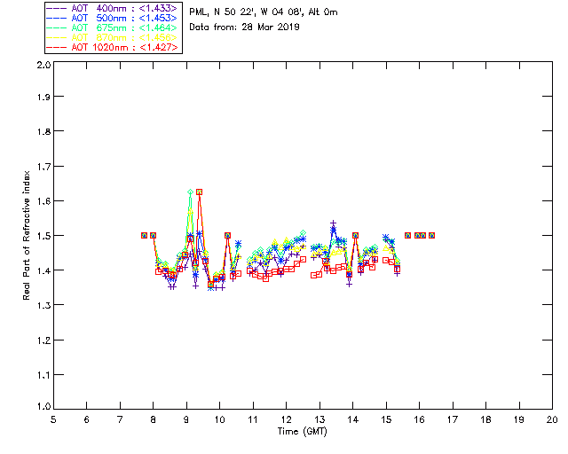Click the x-axis tick label 14

coord(353,419)
